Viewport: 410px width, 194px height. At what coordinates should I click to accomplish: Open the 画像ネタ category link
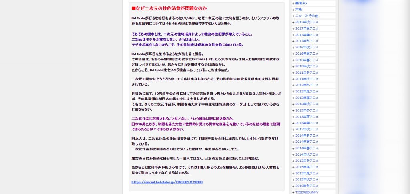[x=301, y=3]
